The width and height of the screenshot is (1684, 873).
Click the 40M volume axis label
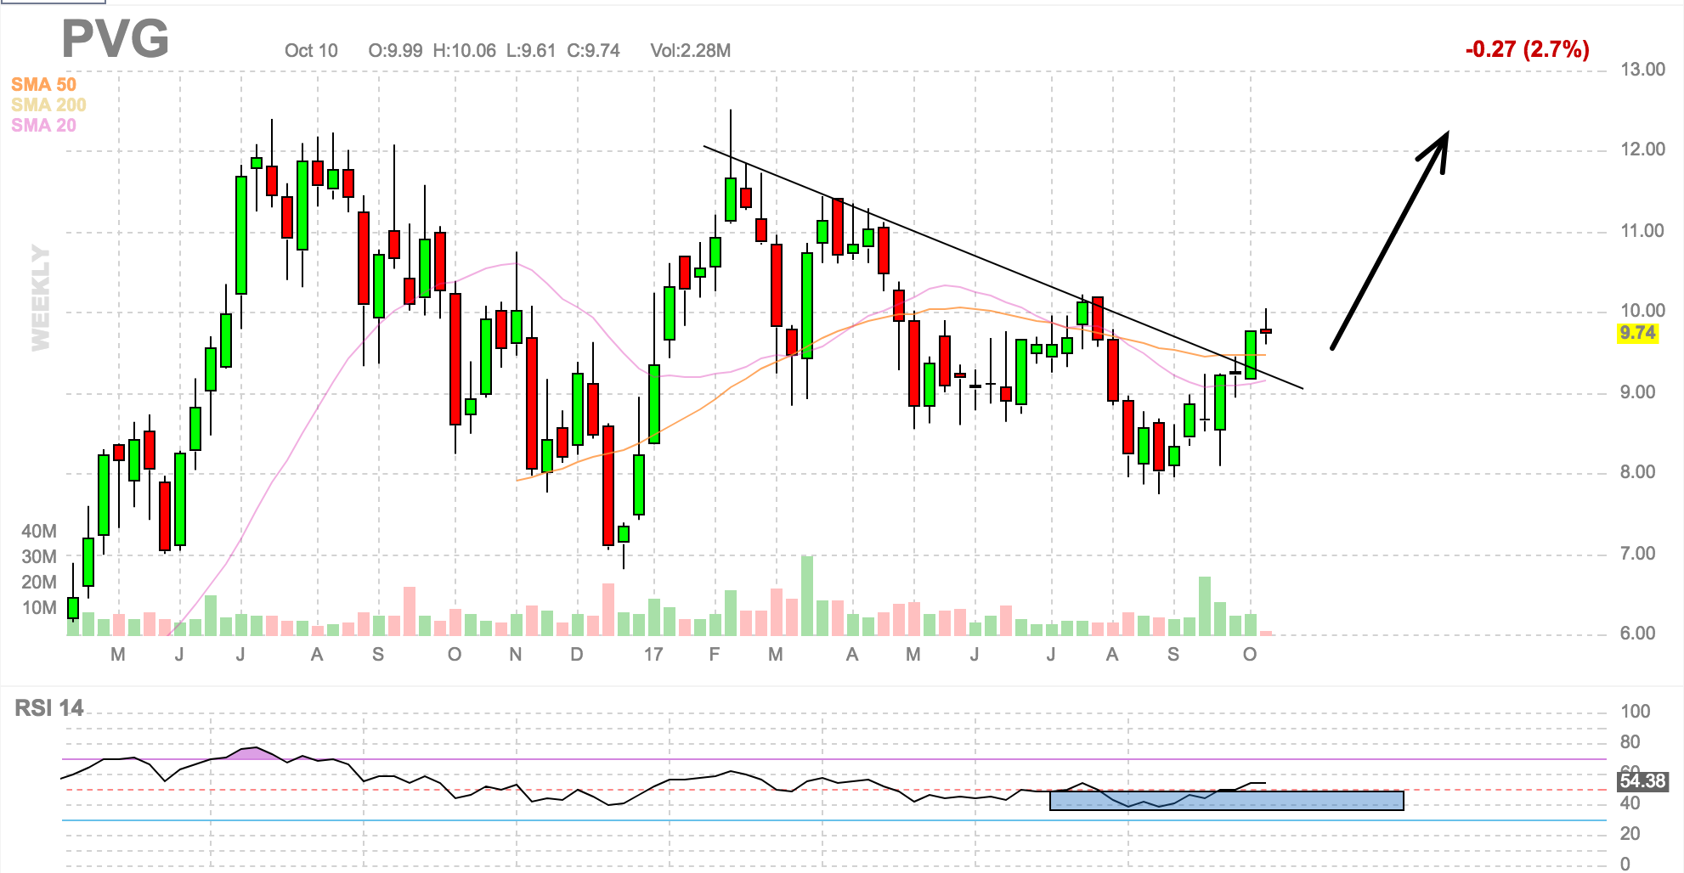[x=39, y=532]
